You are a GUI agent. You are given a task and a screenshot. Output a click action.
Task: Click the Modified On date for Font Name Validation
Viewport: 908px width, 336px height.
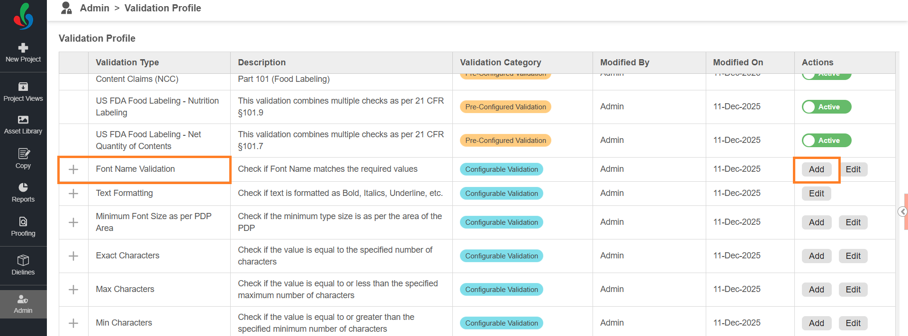737,169
